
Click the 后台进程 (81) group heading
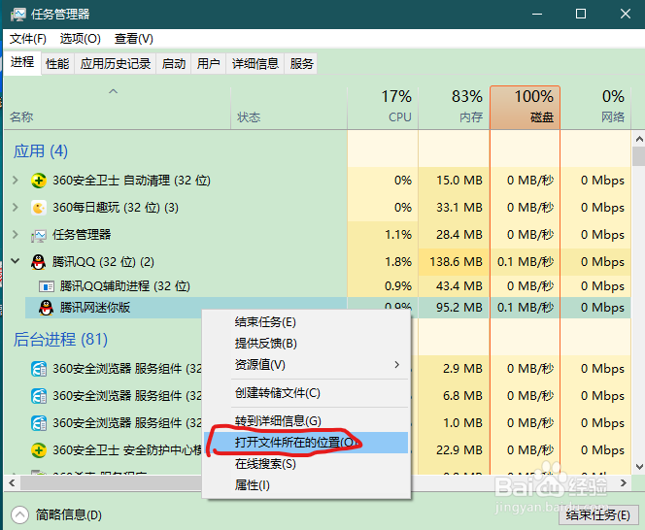point(60,339)
